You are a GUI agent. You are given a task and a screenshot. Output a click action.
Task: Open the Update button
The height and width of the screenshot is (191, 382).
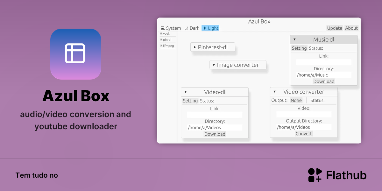(335, 28)
